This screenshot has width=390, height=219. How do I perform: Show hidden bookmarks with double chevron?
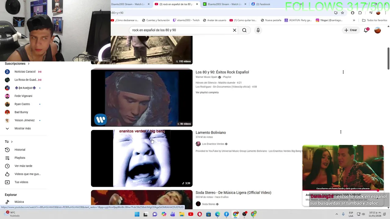(x=354, y=20)
